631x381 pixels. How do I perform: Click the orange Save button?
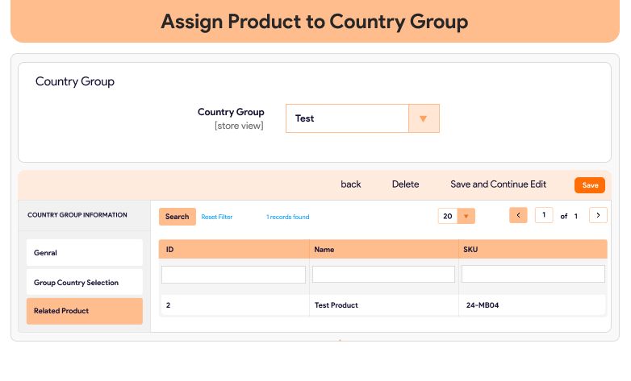click(590, 185)
